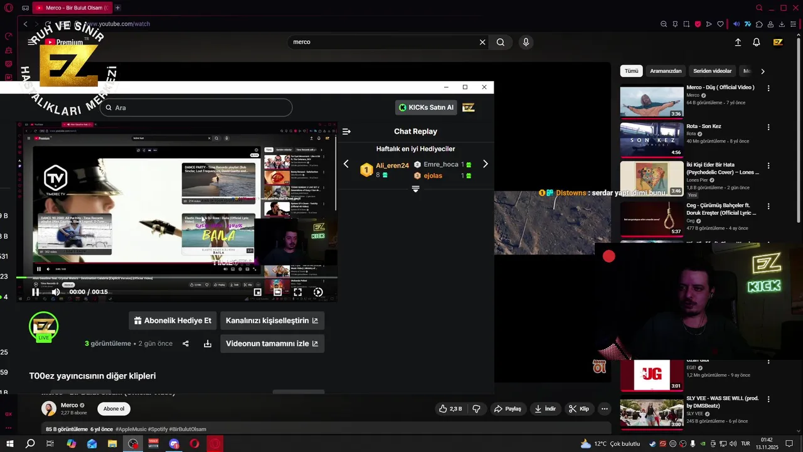
Task: Open Windows Start menu
Action: [x=10, y=444]
